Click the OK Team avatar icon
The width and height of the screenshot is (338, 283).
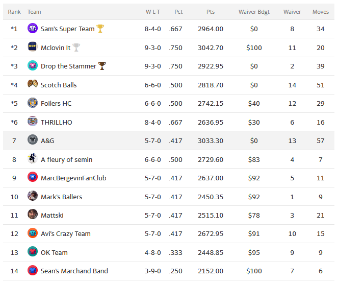pos(33,252)
